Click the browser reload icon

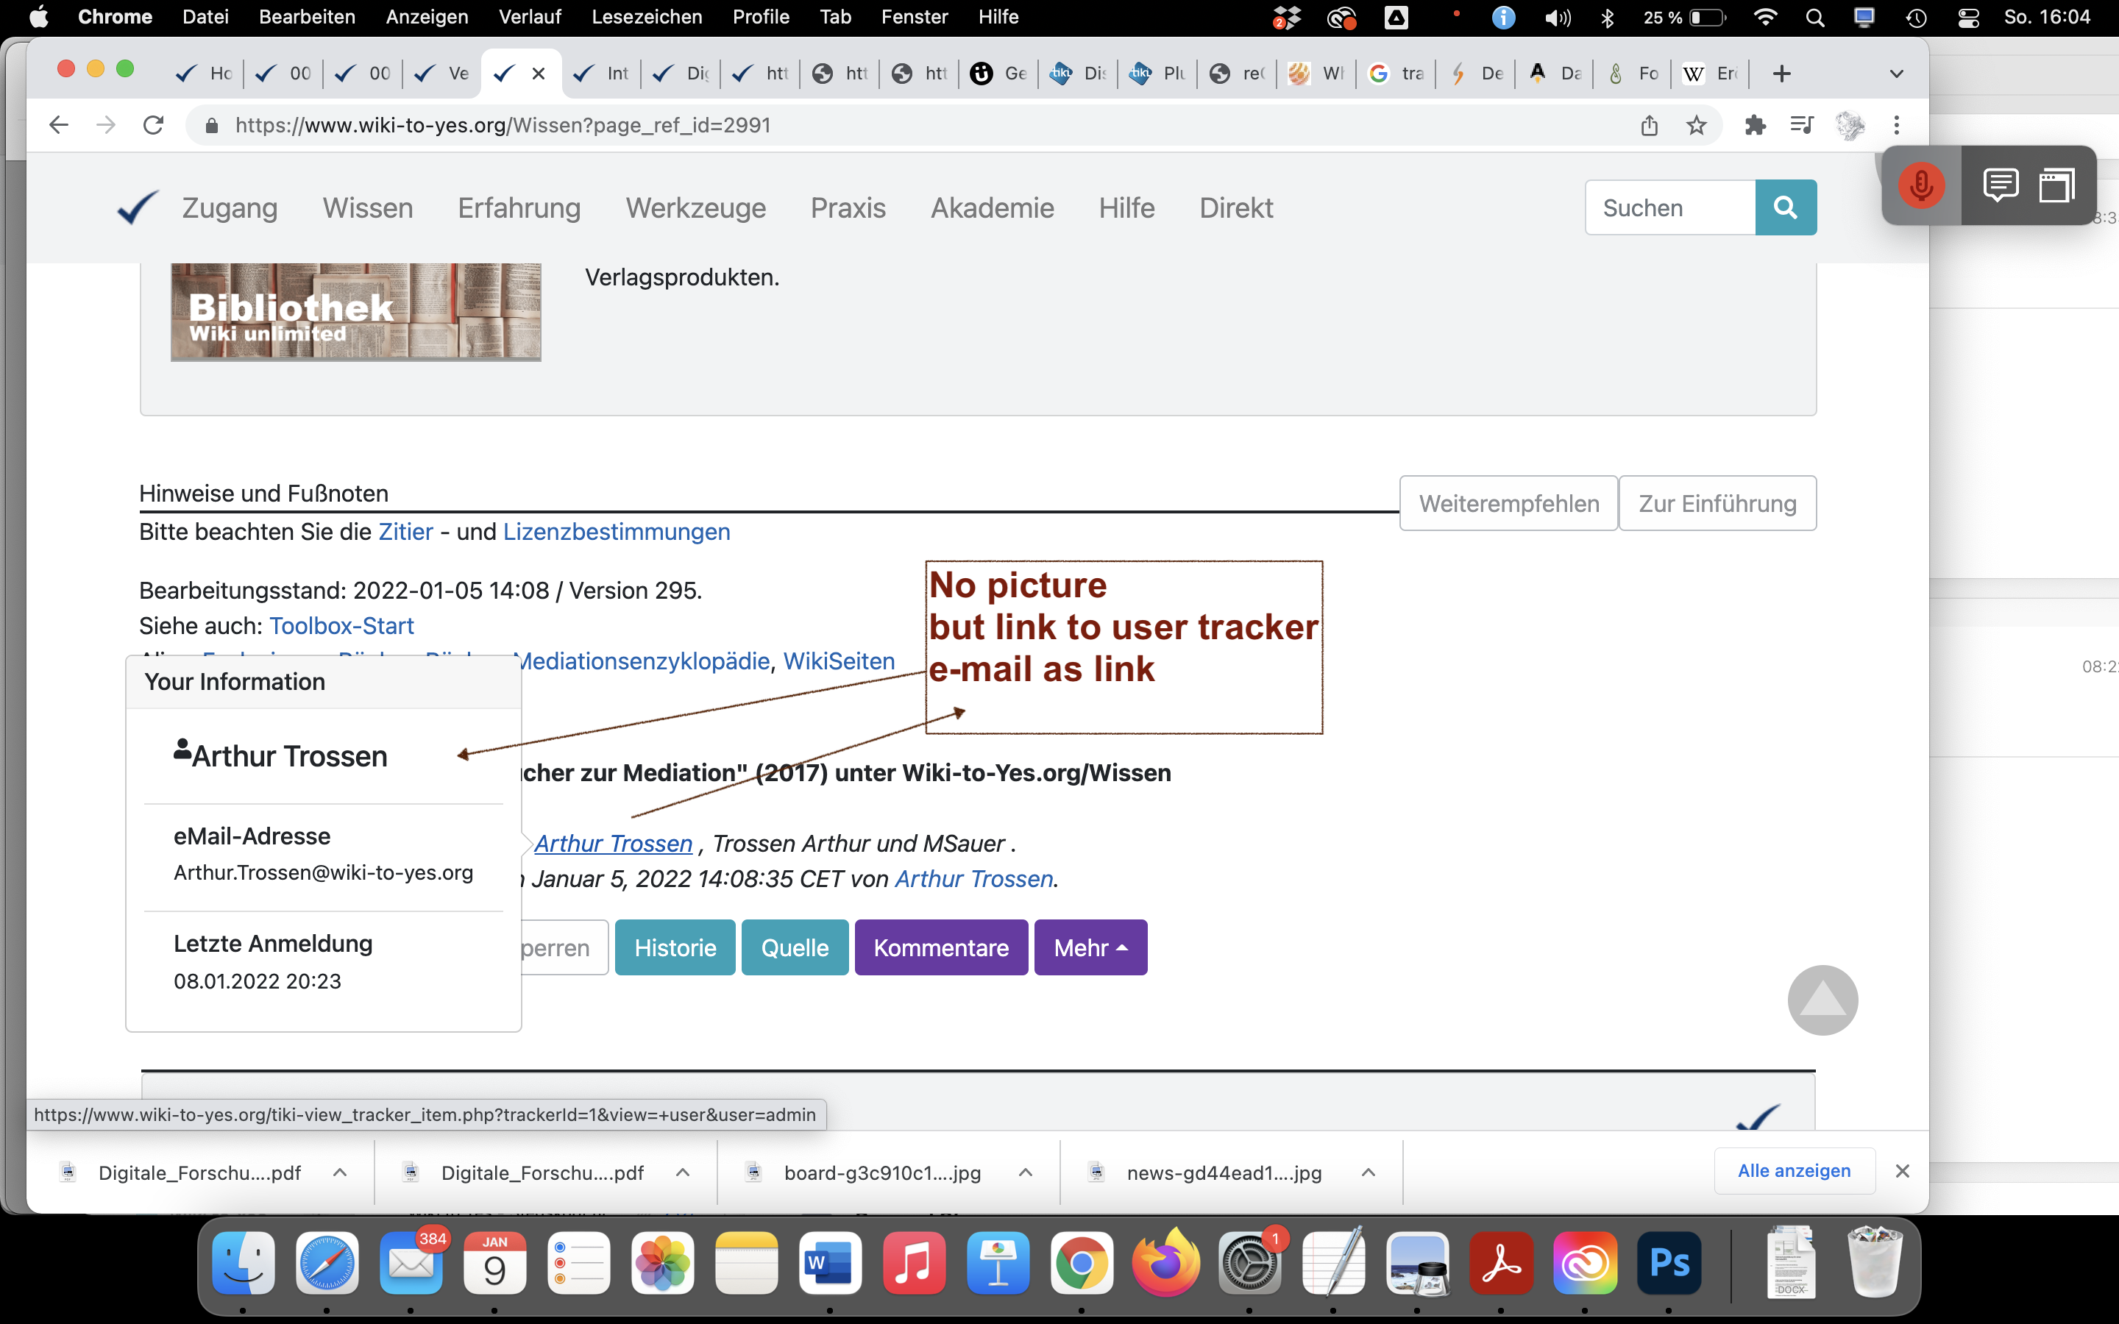pos(153,125)
